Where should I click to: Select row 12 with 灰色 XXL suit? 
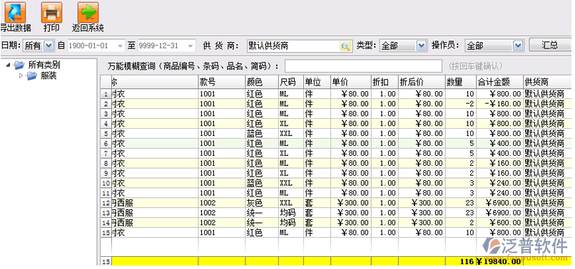pos(335,203)
